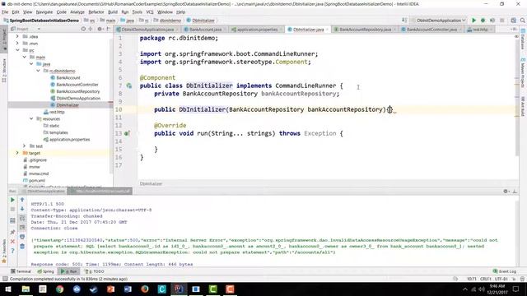This screenshot has height=296, width=527.
Task: Click the DbInitializer constructor on line 10
Action: coord(202,109)
